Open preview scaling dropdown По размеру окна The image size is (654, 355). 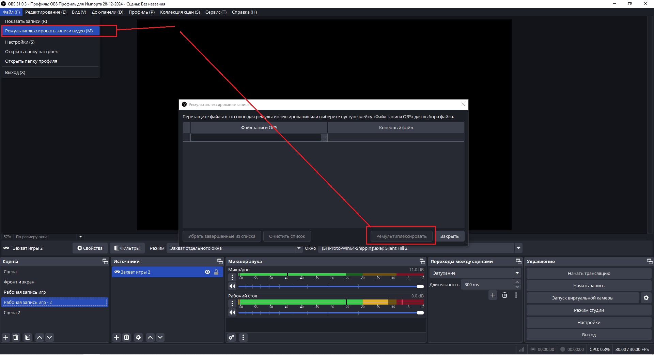(49, 237)
